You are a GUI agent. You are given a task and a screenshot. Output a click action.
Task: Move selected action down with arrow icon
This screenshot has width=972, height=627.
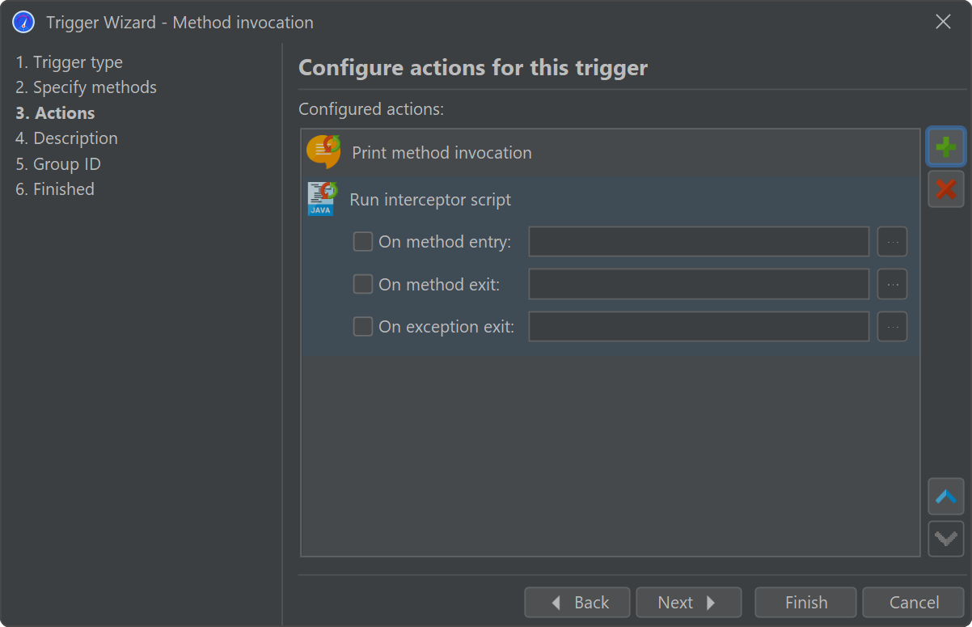[x=945, y=538]
